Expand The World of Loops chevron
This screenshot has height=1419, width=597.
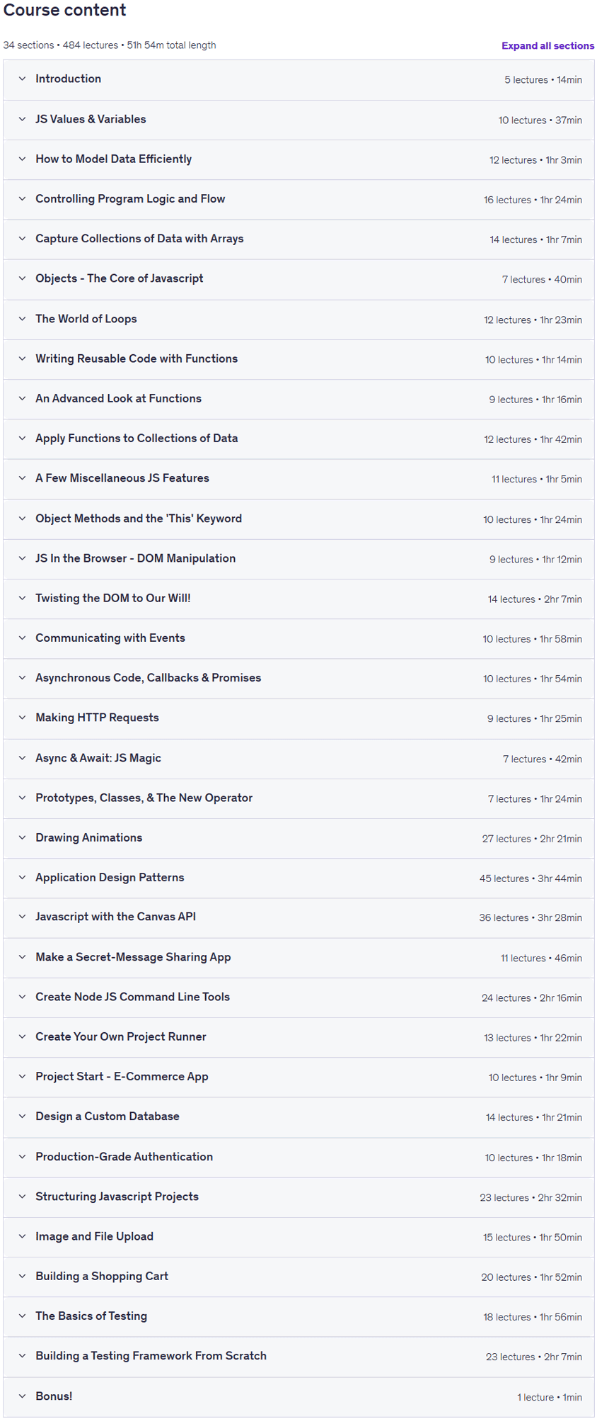point(22,319)
